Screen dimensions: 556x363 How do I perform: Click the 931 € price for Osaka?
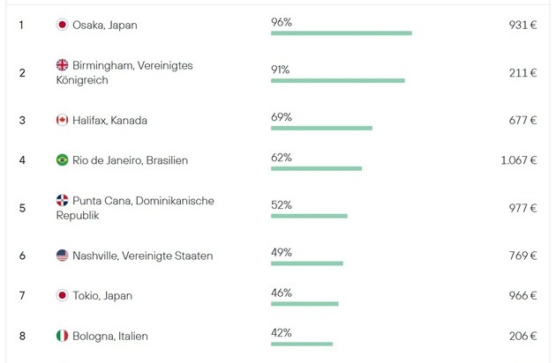click(x=522, y=25)
